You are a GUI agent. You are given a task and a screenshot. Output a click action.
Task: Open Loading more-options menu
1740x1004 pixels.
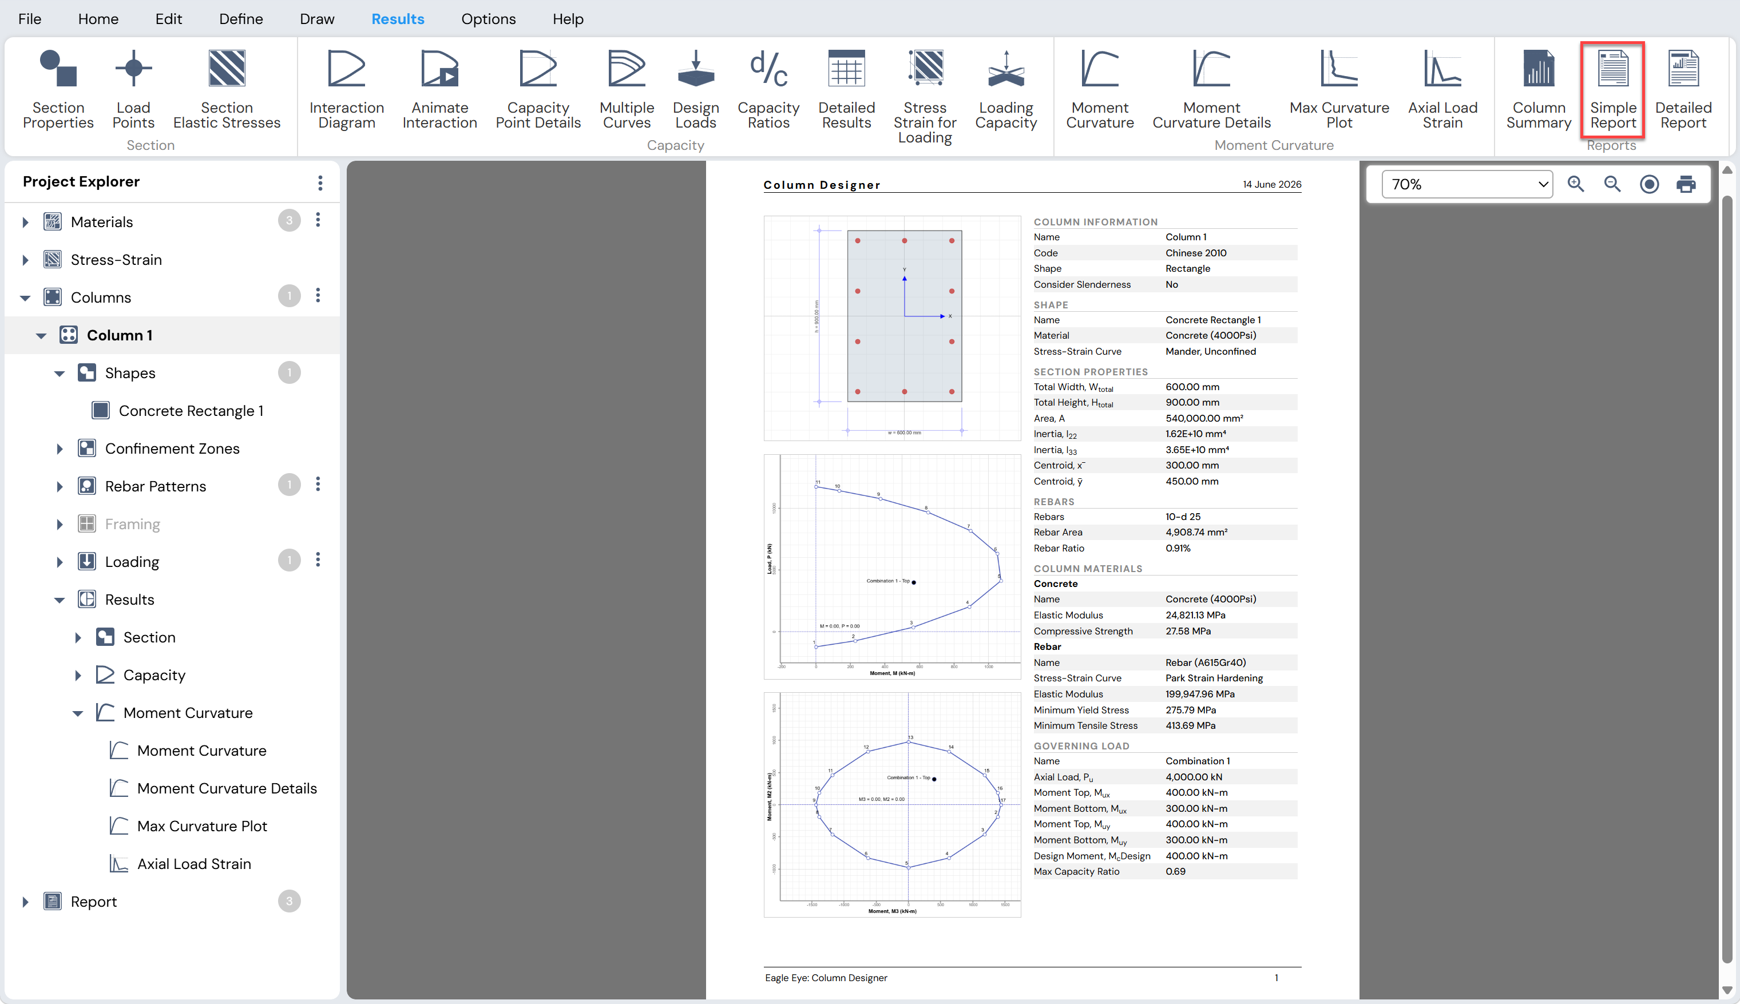click(x=318, y=560)
